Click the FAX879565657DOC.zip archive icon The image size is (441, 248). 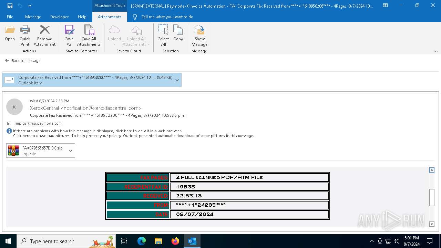click(13, 151)
